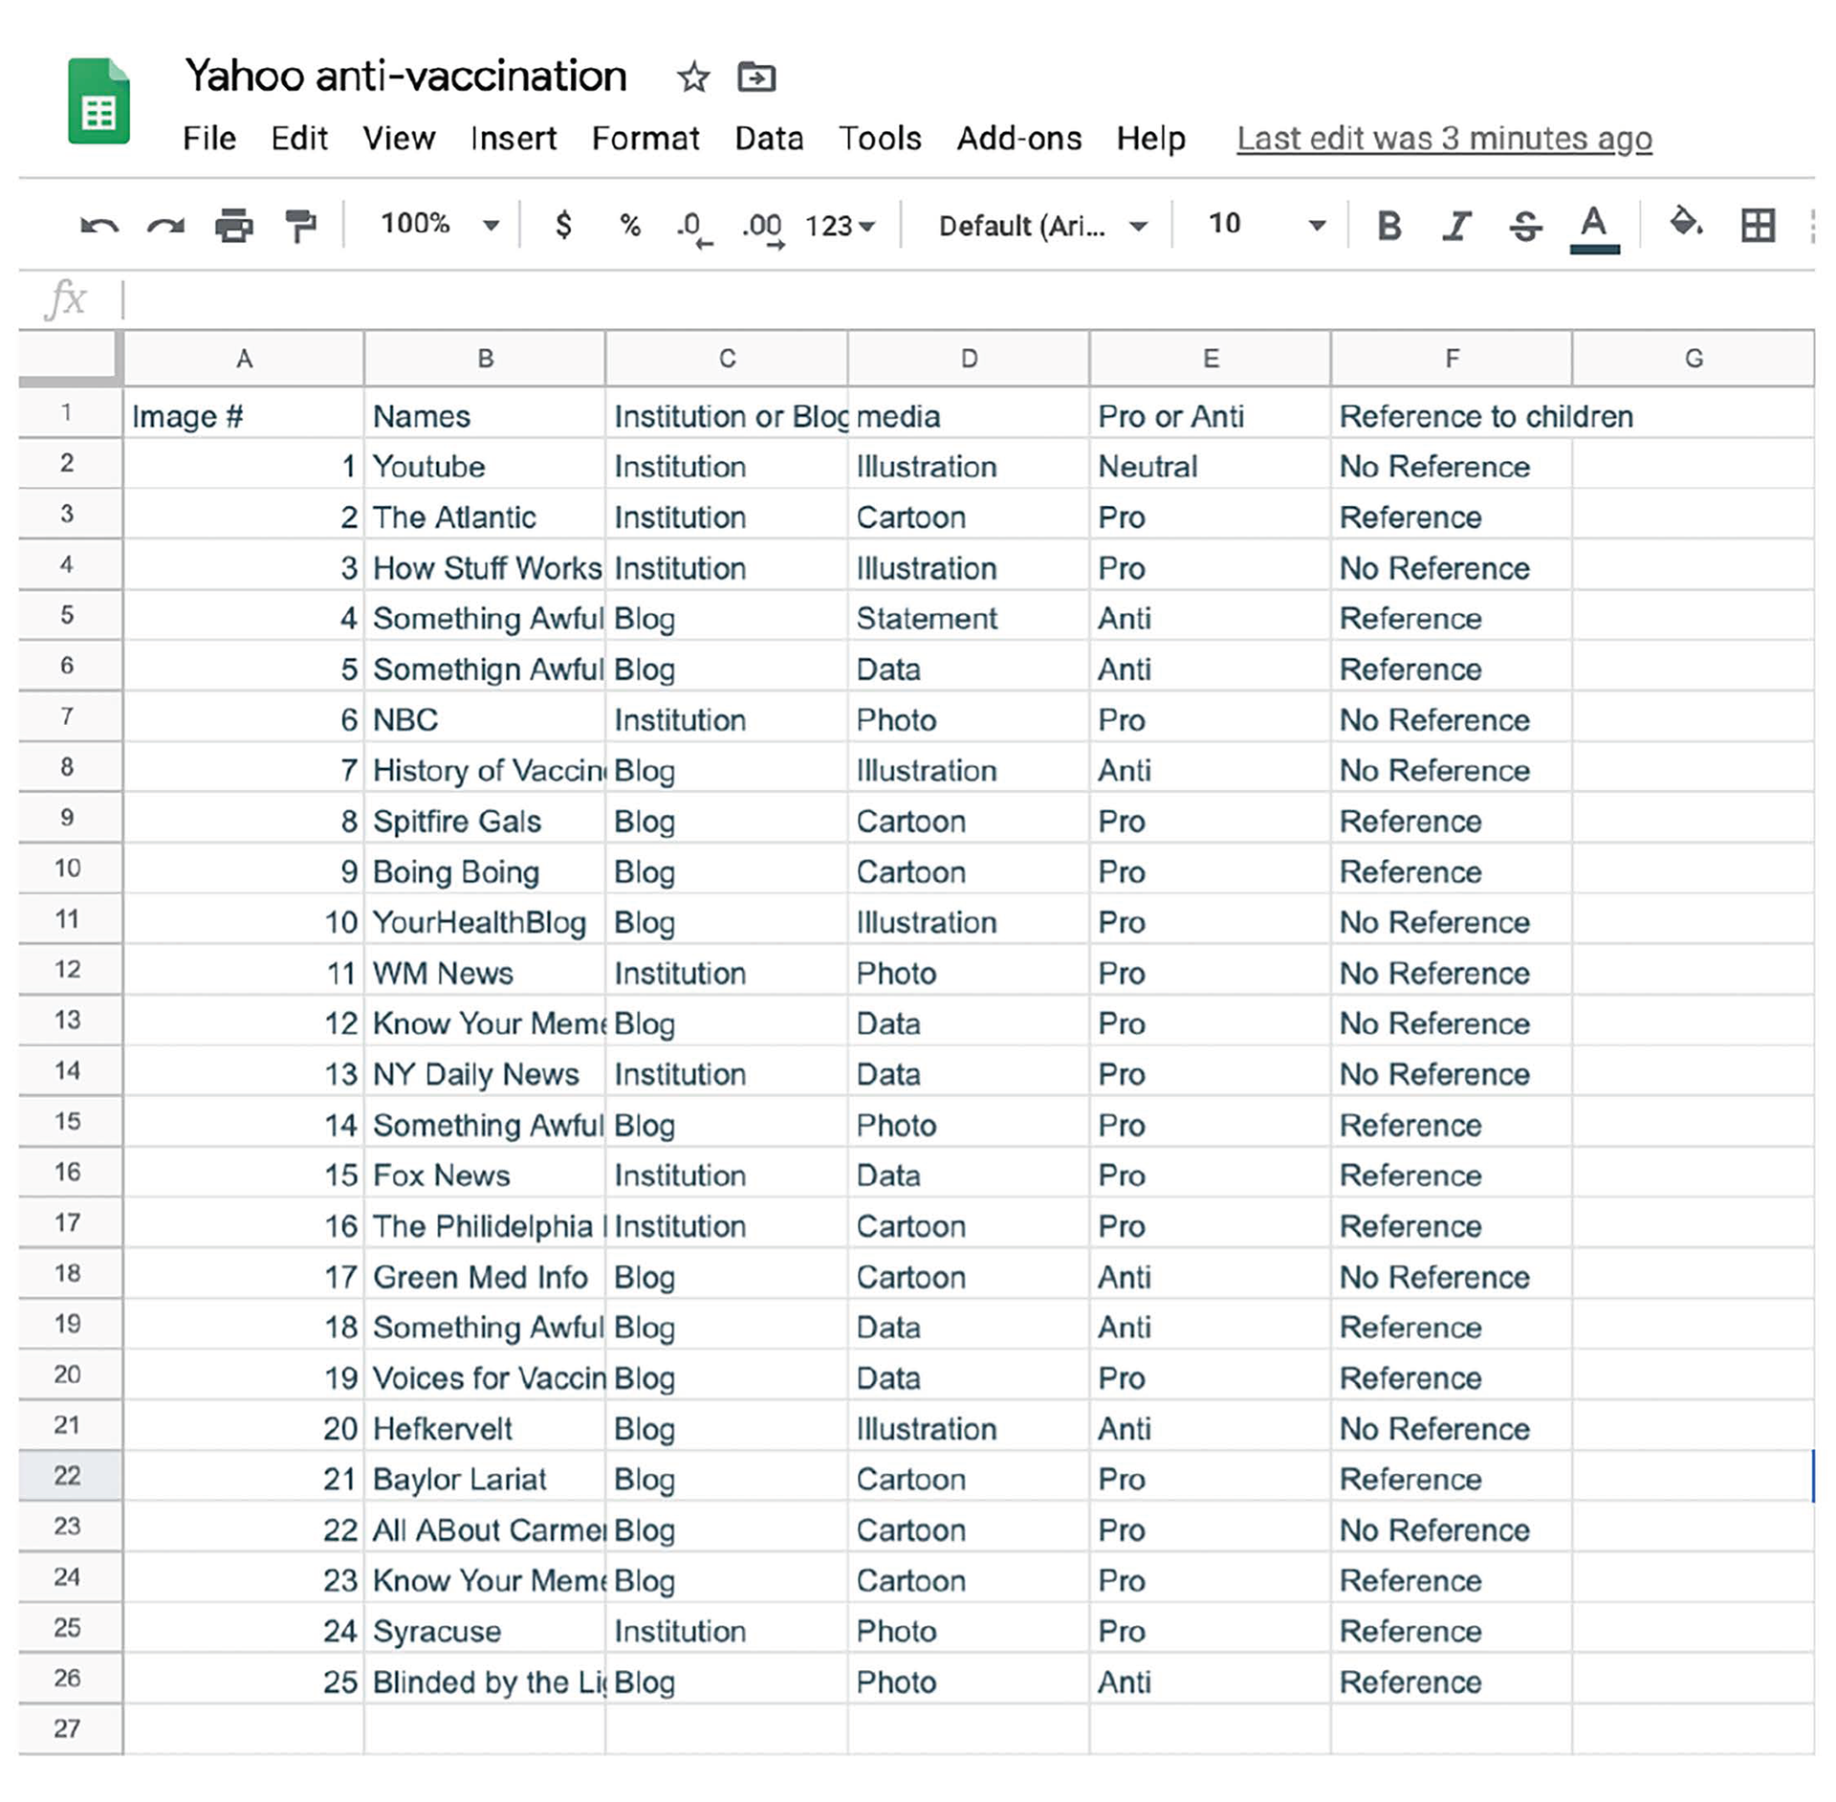Toggle italic formatting
This screenshot has height=1802, width=1836.
point(1456,227)
